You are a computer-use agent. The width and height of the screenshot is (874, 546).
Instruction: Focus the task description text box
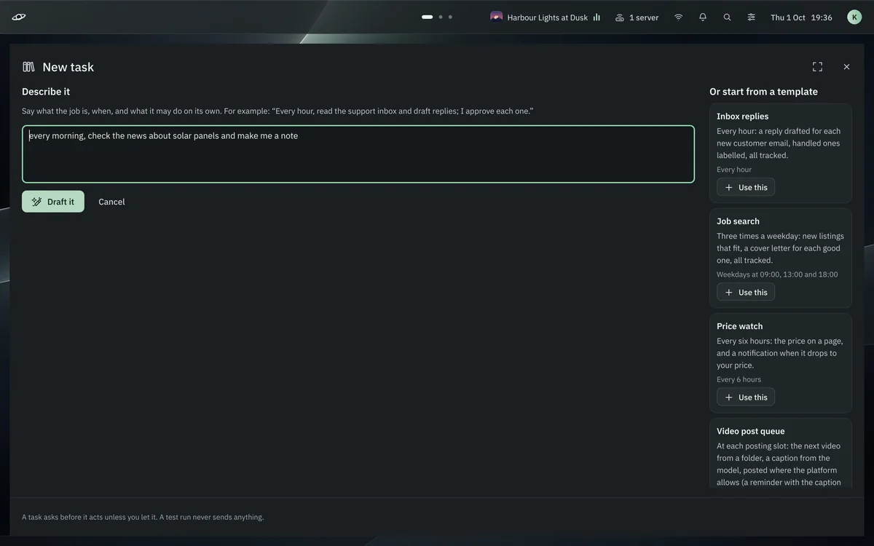tap(358, 154)
